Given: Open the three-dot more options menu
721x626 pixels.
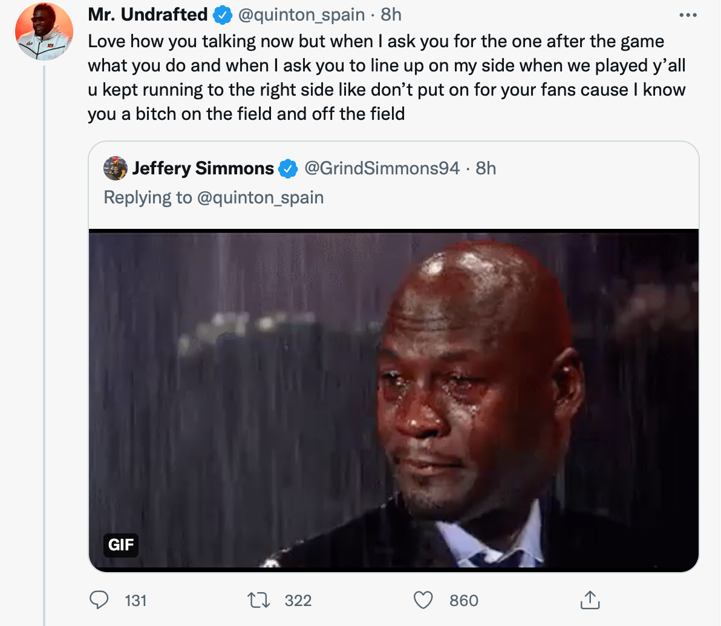Looking at the screenshot, I should [x=688, y=15].
